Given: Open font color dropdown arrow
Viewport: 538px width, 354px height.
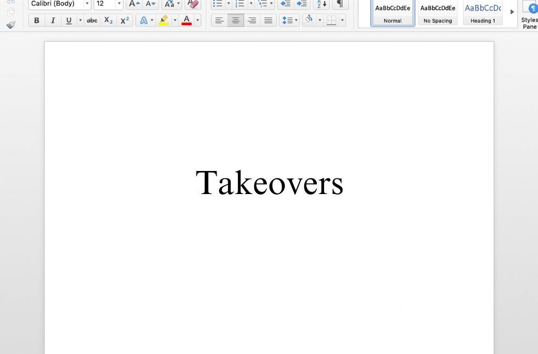Looking at the screenshot, I should tap(198, 20).
